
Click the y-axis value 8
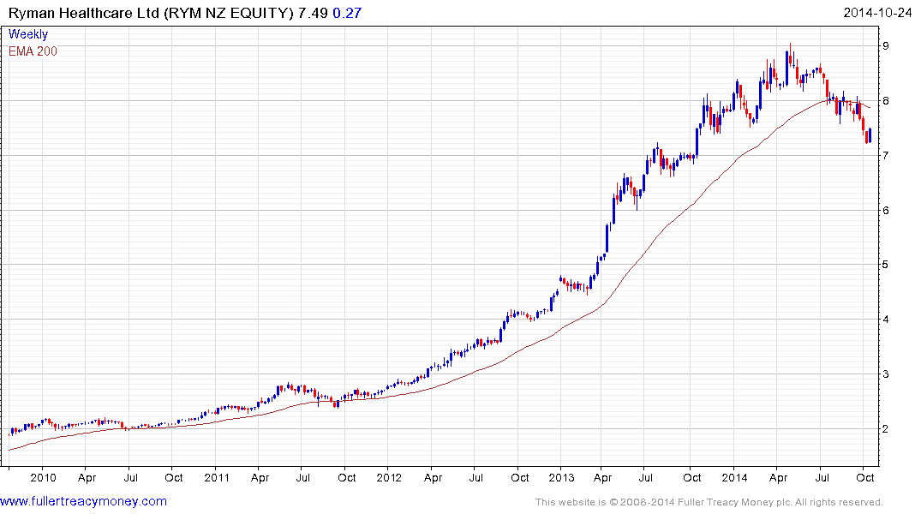point(885,101)
